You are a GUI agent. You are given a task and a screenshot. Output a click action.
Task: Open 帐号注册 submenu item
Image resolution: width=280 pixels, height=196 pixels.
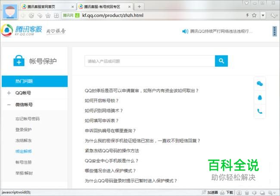coord(23,162)
